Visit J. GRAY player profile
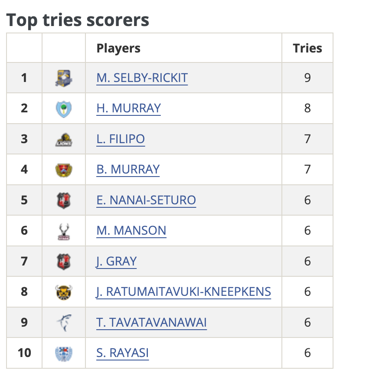 point(117,262)
